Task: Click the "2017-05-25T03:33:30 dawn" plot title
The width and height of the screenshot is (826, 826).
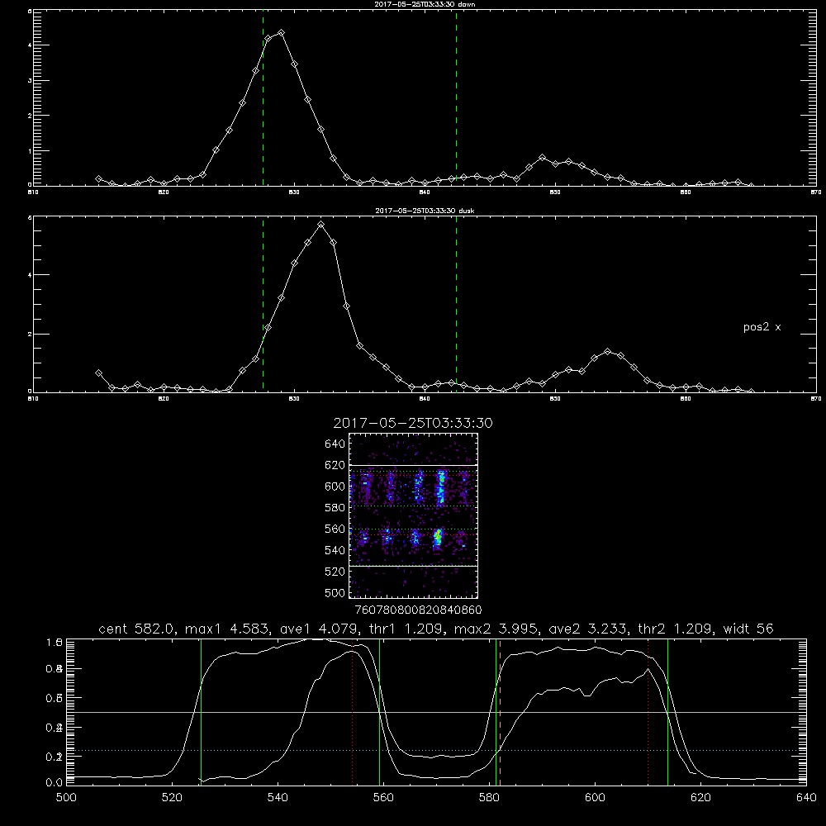Action: [x=425, y=4]
